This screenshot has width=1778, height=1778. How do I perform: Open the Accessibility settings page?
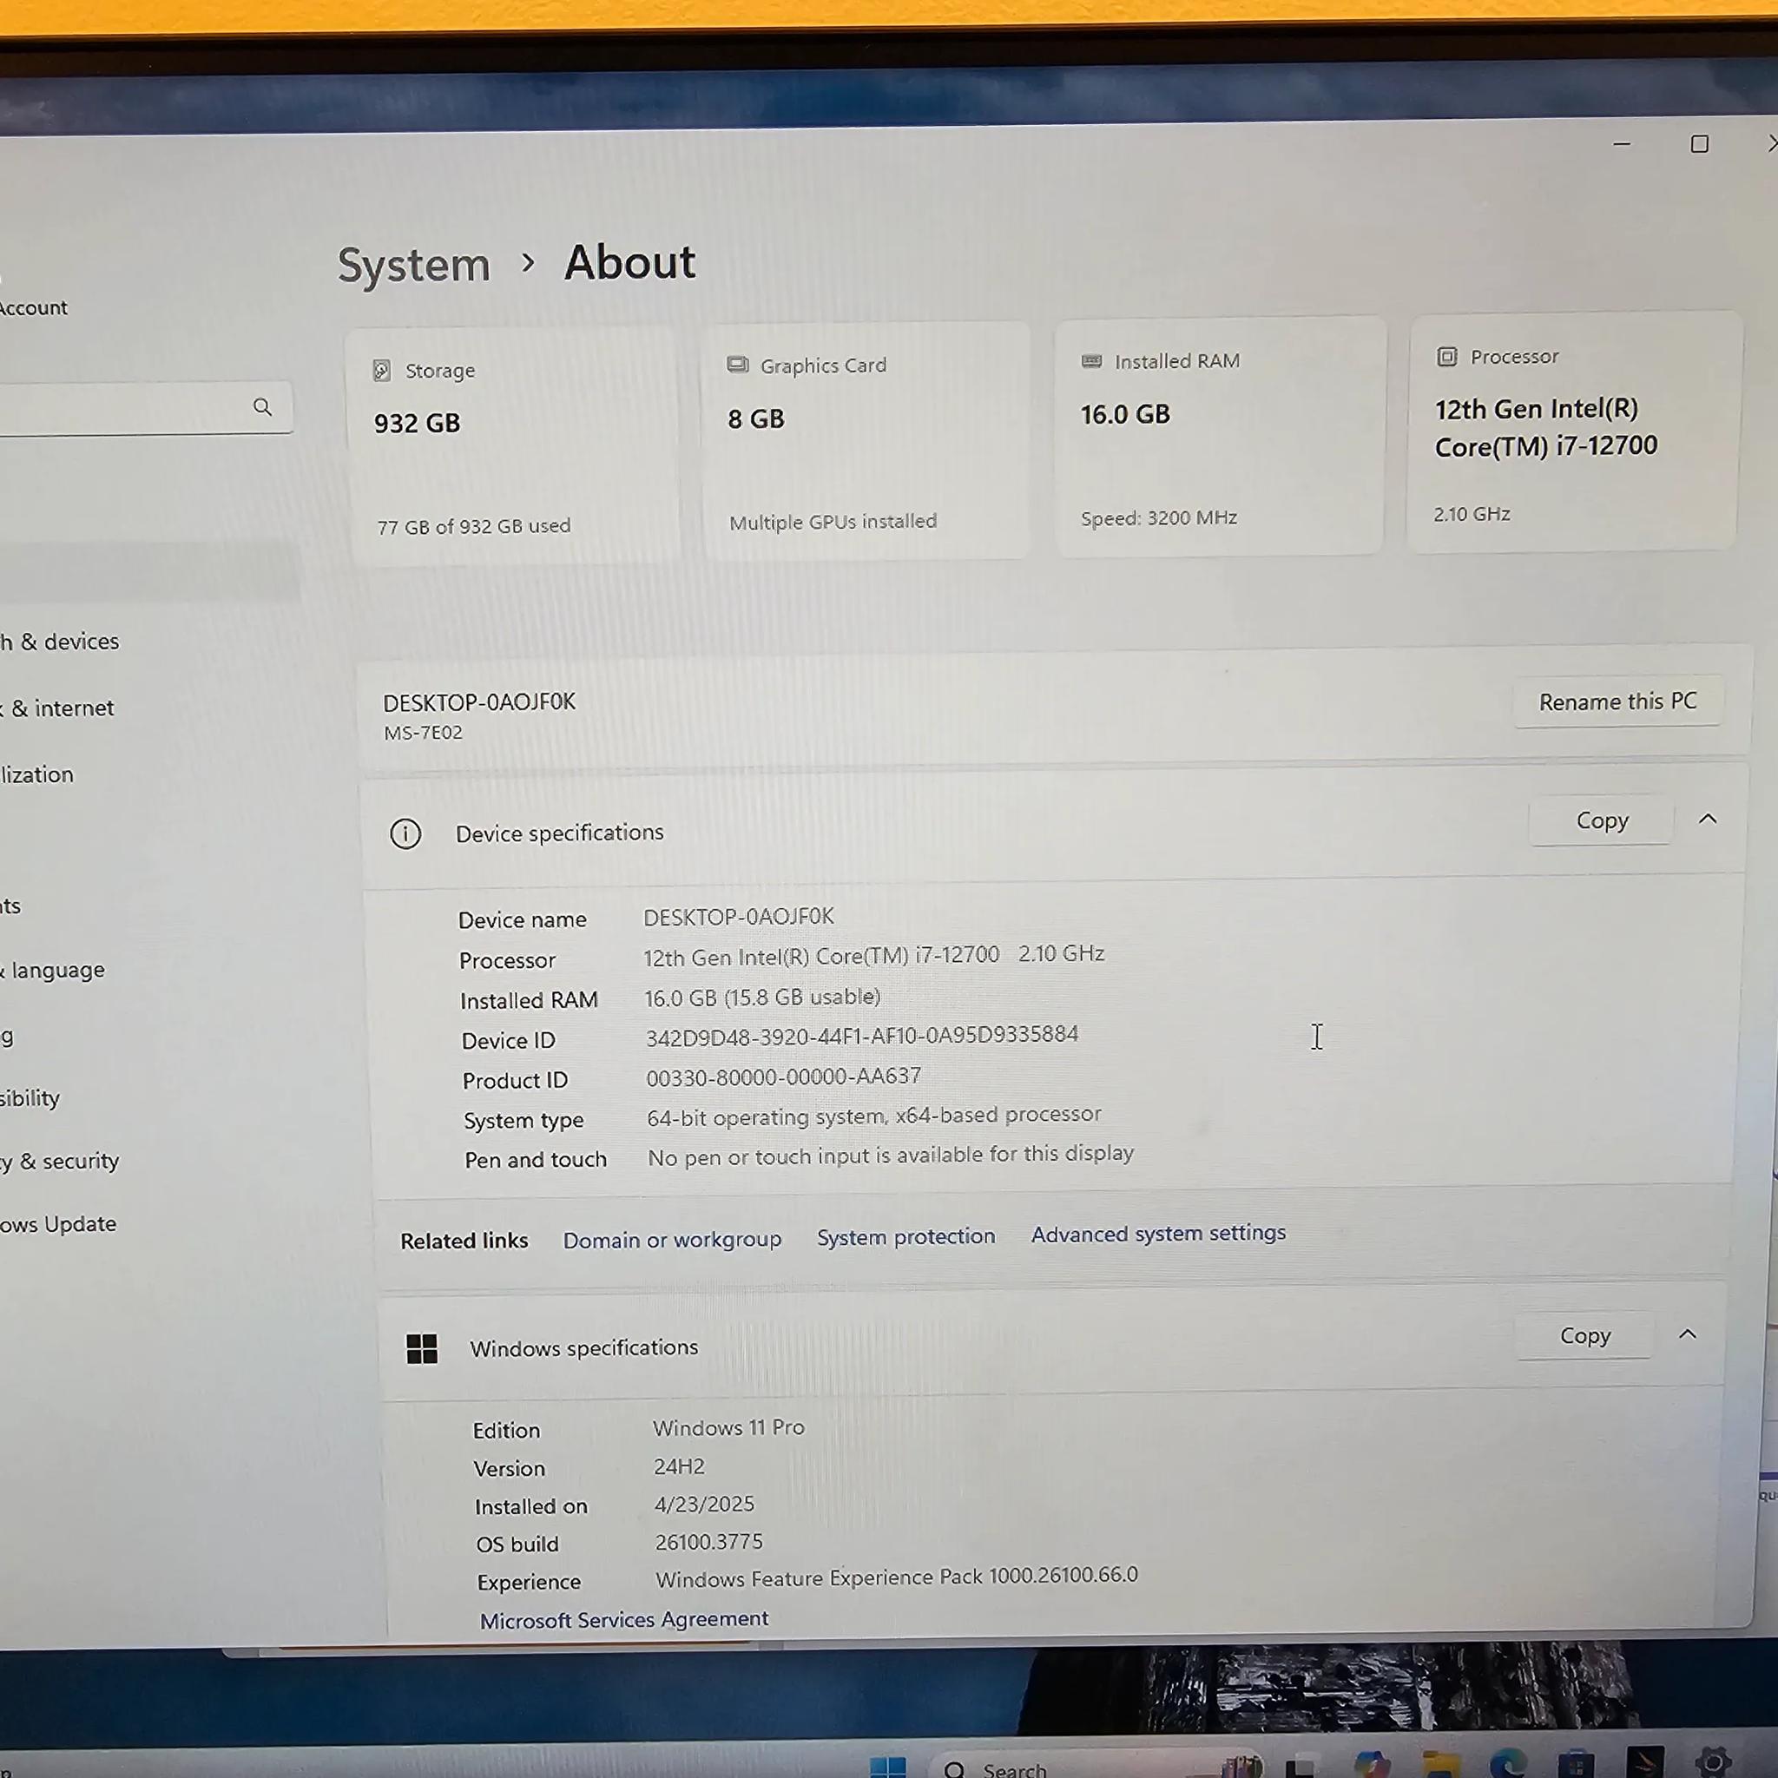[x=30, y=1098]
